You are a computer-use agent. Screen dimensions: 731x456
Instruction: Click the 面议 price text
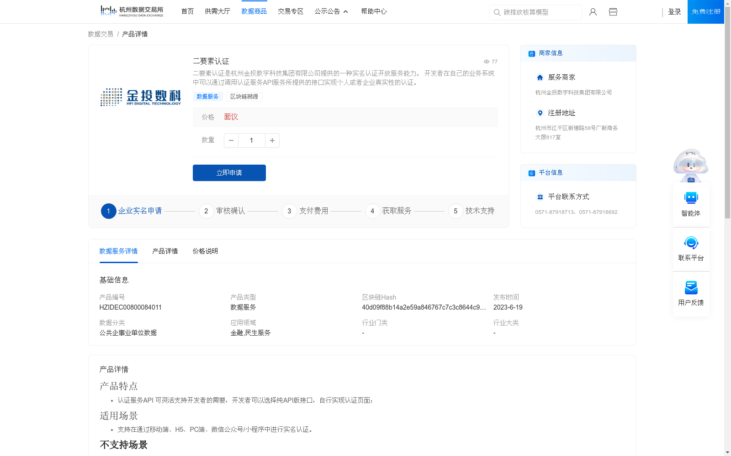pos(231,117)
